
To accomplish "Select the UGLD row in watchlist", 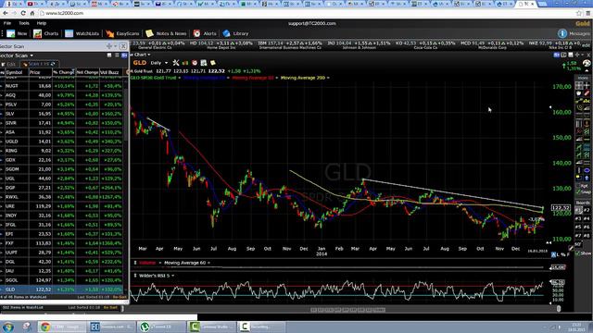I will click(x=62, y=142).
